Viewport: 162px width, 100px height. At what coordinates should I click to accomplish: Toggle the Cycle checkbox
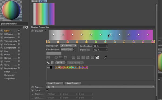pyautogui.click(x=48, y=90)
